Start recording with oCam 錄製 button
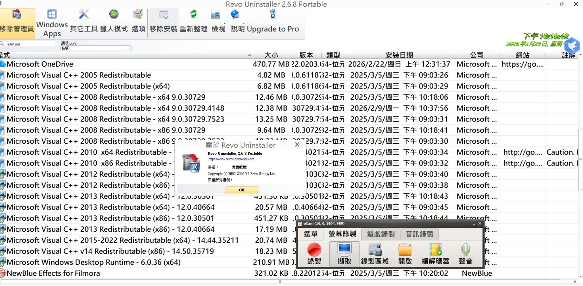This screenshot has width=583, height=286. [314, 254]
